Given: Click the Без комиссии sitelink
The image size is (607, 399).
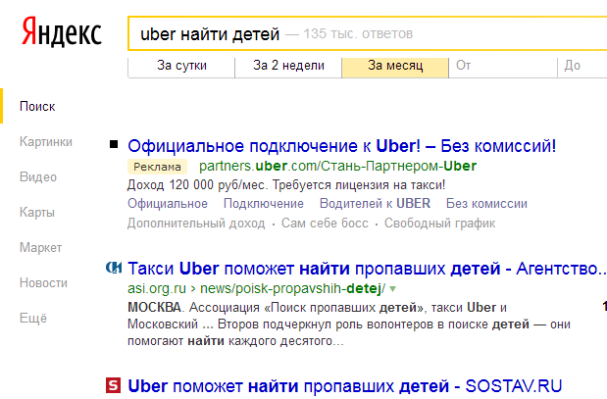Looking at the screenshot, I should (x=486, y=204).
